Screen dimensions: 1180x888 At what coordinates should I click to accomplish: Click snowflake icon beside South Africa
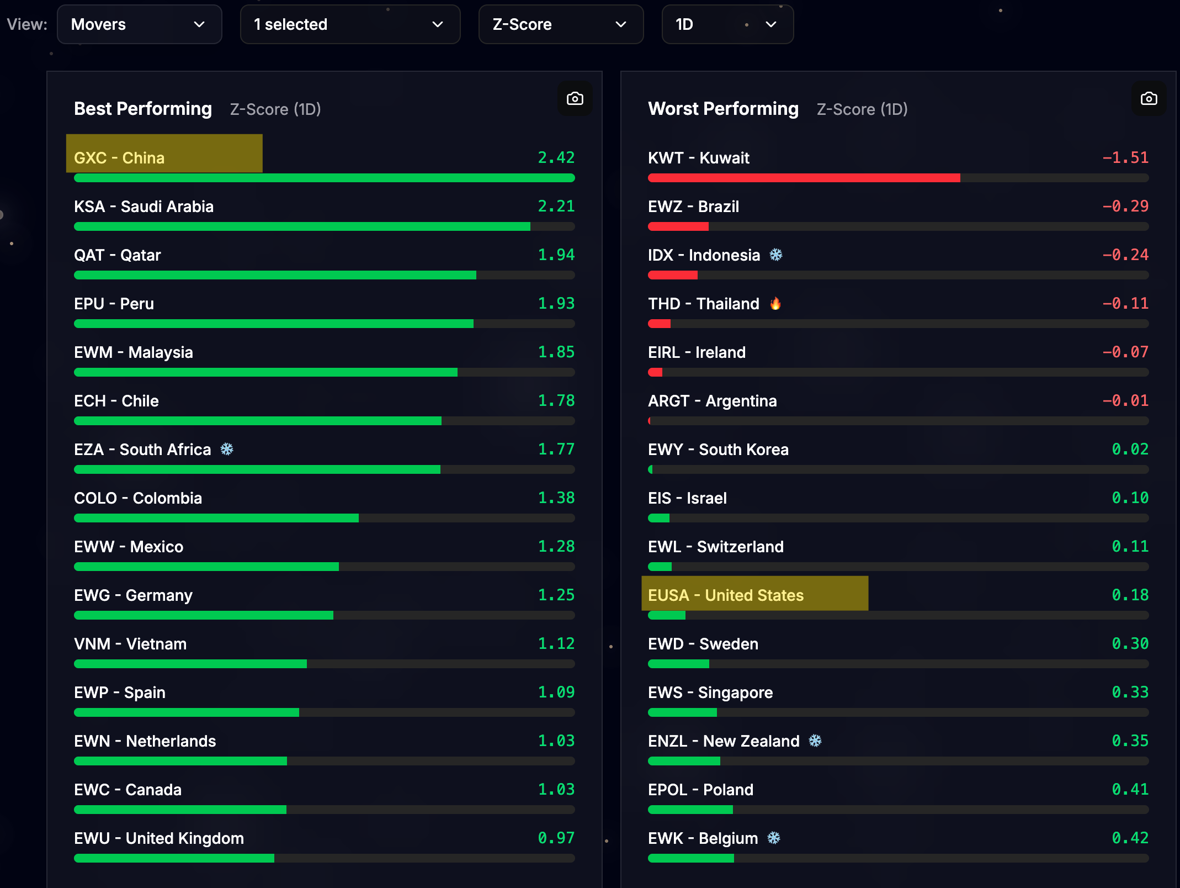(x=227, y=449)
